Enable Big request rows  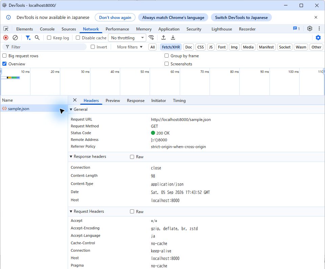click(4, 56)
